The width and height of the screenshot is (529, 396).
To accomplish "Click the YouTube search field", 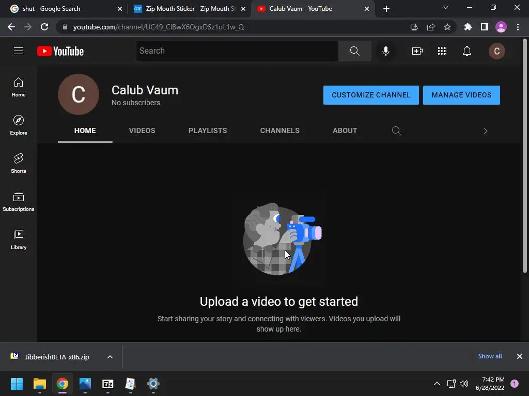I will [237, 51].
